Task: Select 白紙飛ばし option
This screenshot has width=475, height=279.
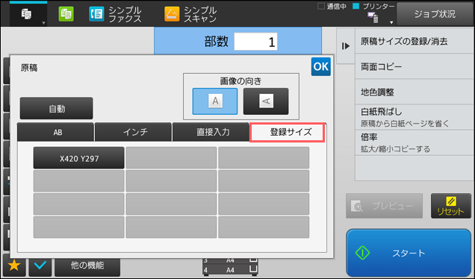Action: pyautogui.click(x=414, y=117)
